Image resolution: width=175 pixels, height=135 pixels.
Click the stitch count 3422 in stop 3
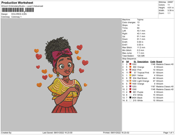(x=134, y=70)
